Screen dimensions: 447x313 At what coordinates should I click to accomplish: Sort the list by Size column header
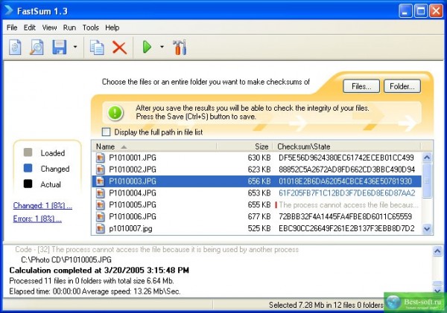coord(244,146)
